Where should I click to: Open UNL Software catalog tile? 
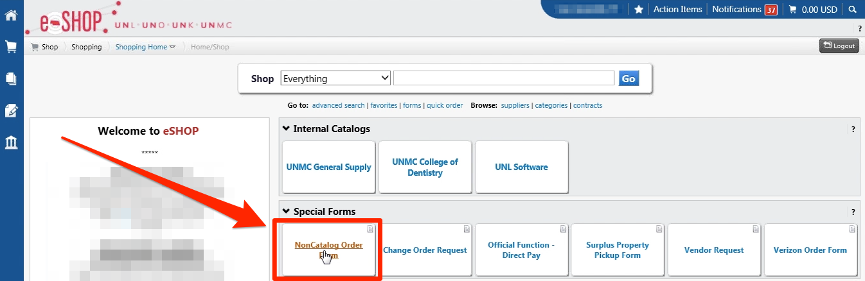click(x=521, y=167)
